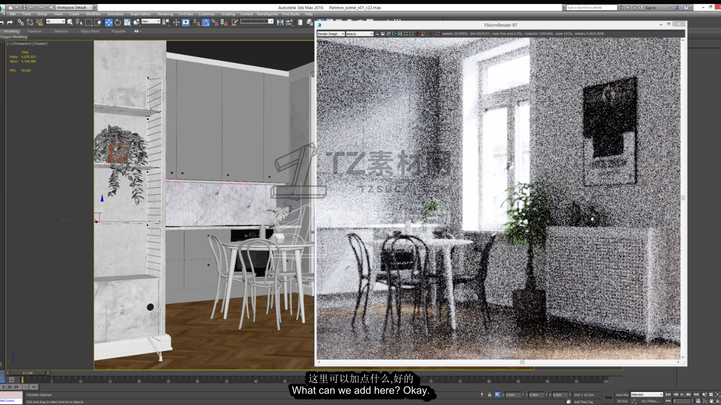This screenshot has height=405, width=721.
Task: Select the Select and Link tool
Action: click(x=21, y=22)
